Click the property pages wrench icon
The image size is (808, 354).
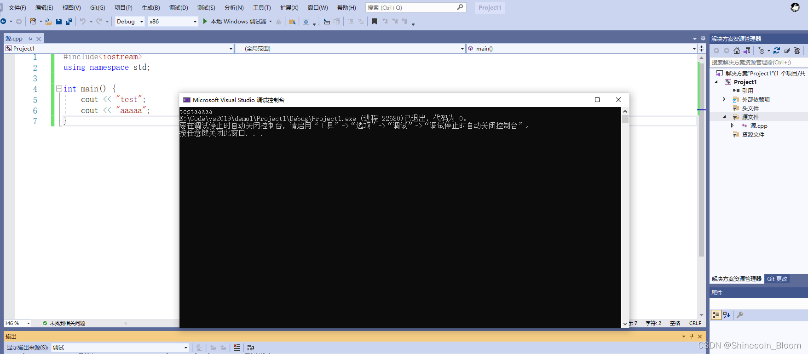(740, 315)
